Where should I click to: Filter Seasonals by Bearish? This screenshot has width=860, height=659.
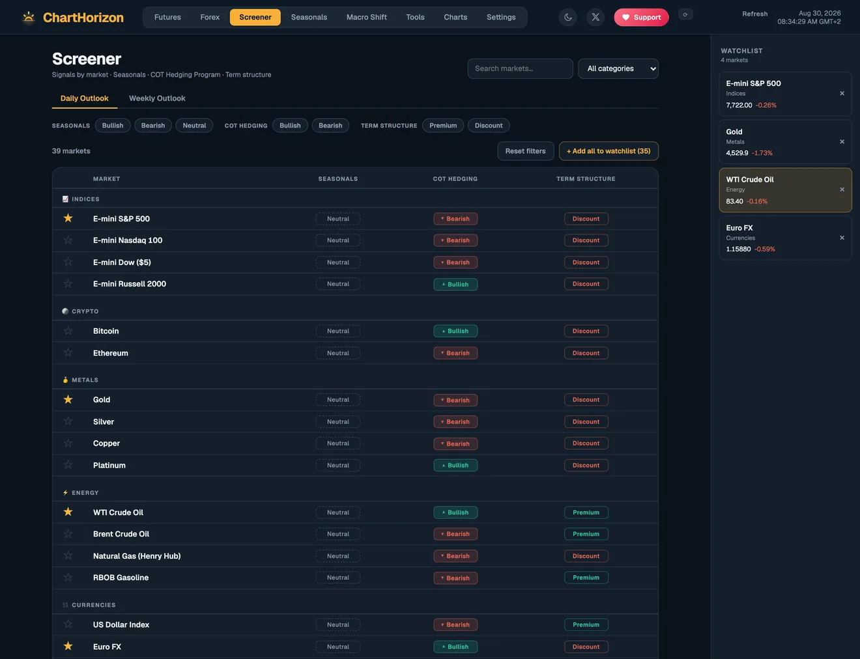153,126
